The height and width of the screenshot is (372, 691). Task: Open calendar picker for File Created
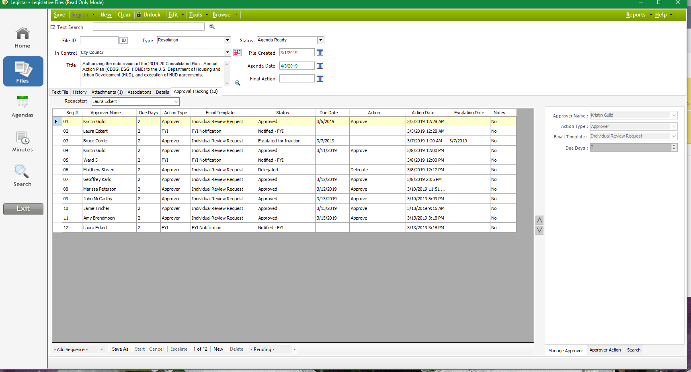320,53
